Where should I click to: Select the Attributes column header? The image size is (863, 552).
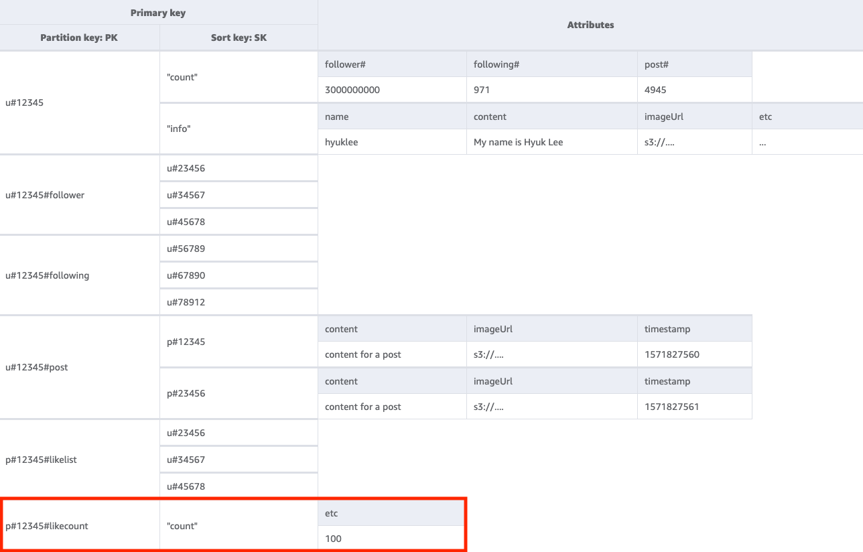(x=590, y=25)
